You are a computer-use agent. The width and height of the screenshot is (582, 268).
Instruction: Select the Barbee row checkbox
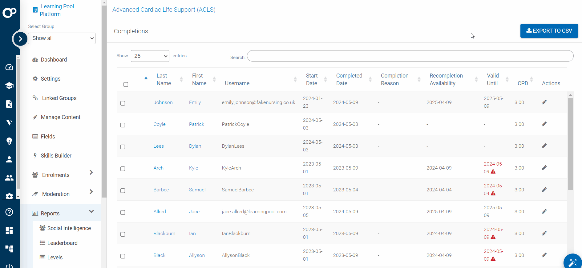[123, 190]
